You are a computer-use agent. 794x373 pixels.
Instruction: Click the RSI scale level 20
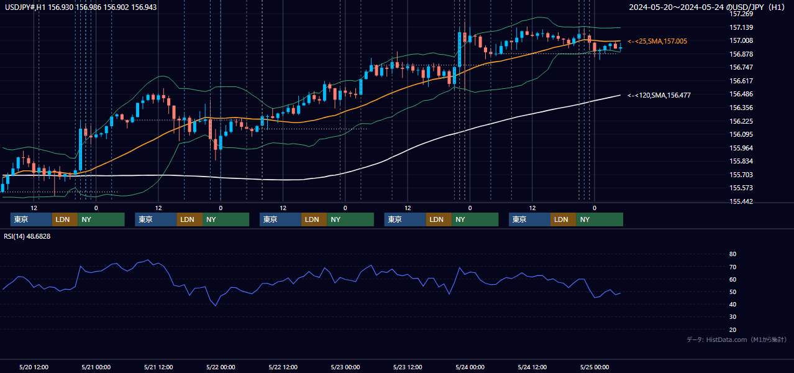[733, 329]
